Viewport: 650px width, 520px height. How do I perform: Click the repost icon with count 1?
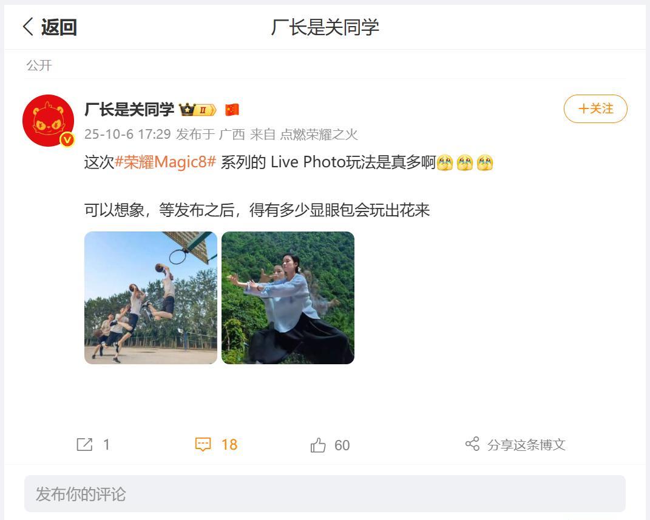[84, 445]
